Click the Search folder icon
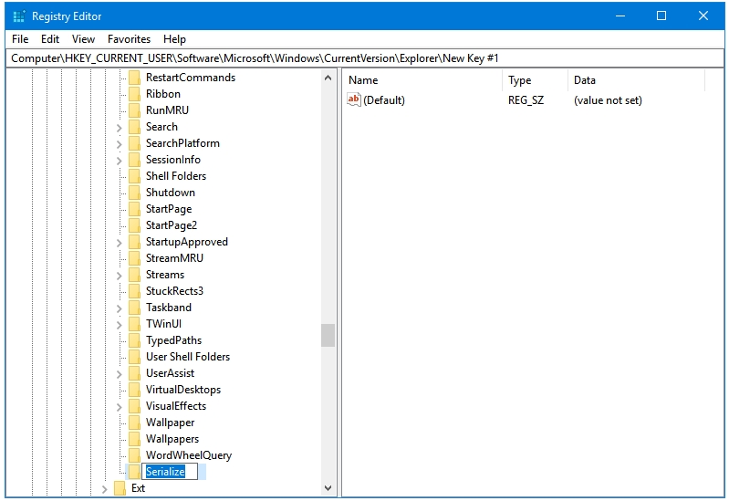This screenshot has height=501, width=729. 134,127
